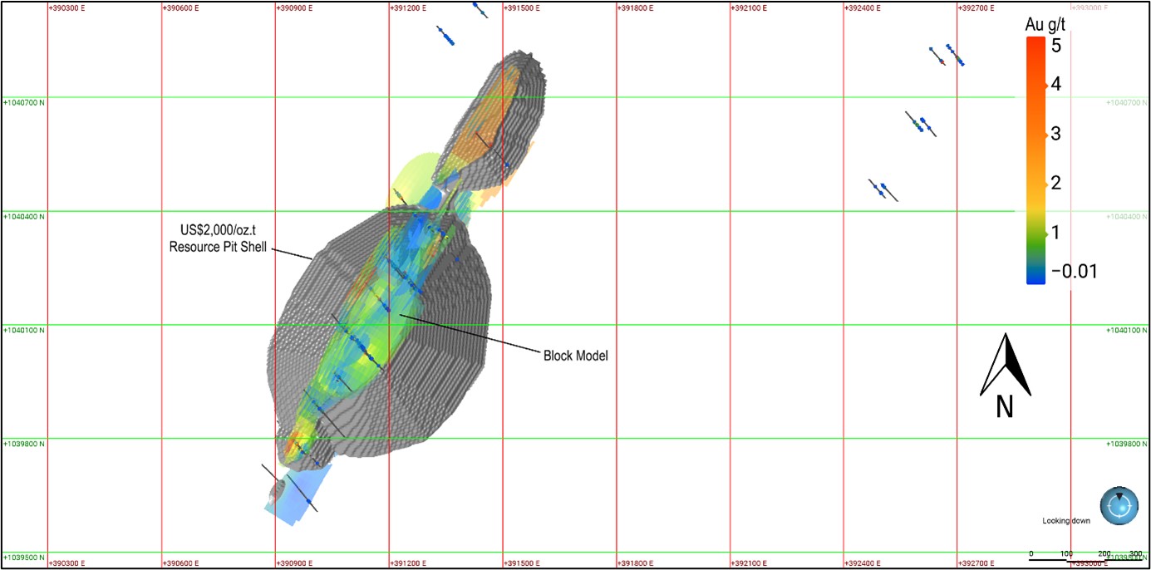
Task: Click the +1040100 N label on the left edge
Action: tap(25, 330)
